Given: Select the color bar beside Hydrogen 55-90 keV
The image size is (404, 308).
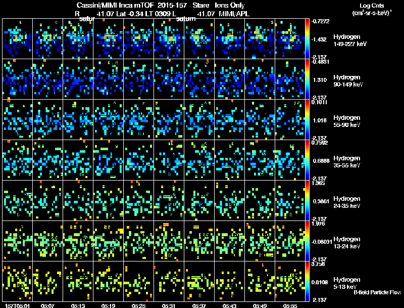Looking at the screenshot, I should coord(307,120).
